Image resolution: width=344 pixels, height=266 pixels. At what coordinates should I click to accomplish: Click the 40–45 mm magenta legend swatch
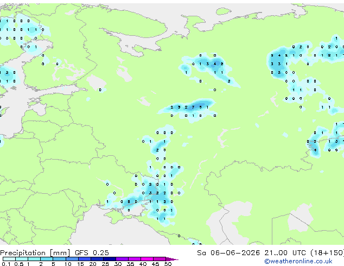pos(147,259)
